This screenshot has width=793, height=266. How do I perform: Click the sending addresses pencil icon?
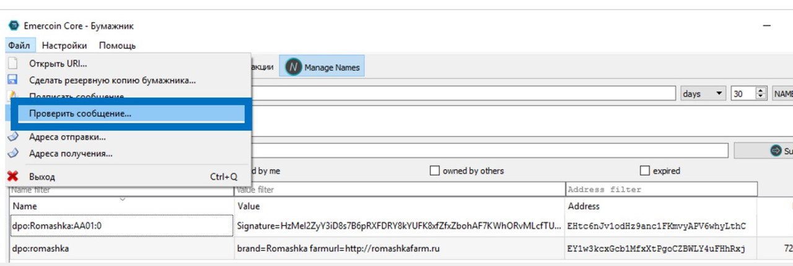pos(12,136)
